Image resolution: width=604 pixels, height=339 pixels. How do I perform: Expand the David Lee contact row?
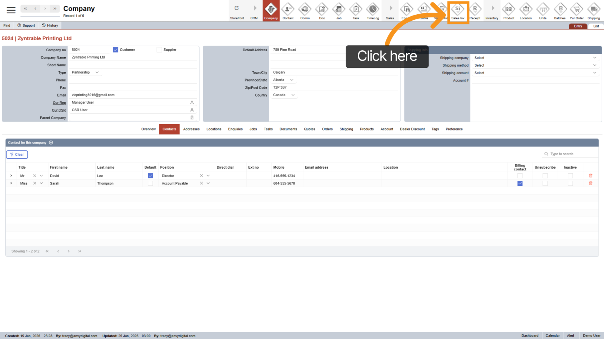click(11, 176)
